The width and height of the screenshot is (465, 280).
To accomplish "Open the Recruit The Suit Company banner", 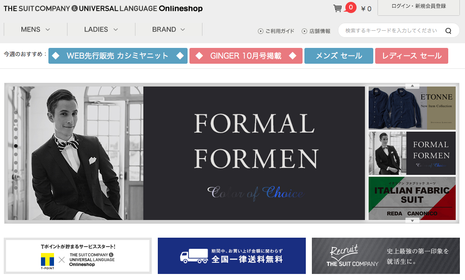I will click(385, 256).
